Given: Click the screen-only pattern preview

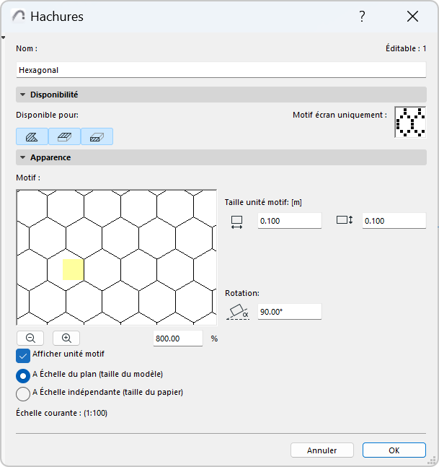Looking at the screenshot, I should click(410, 122).
